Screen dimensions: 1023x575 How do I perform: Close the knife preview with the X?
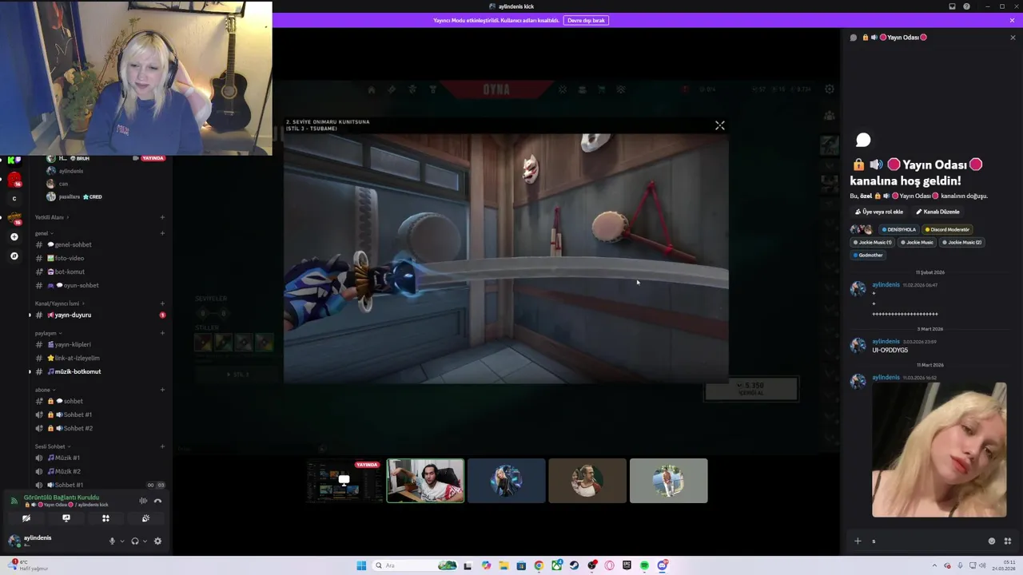720,125
